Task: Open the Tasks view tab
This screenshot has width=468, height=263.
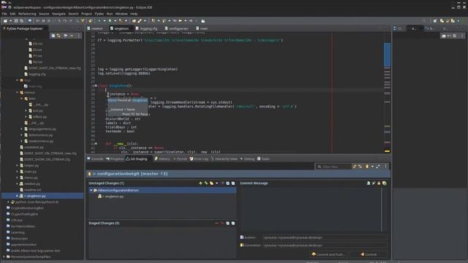Action: click(x=263, y=159)
